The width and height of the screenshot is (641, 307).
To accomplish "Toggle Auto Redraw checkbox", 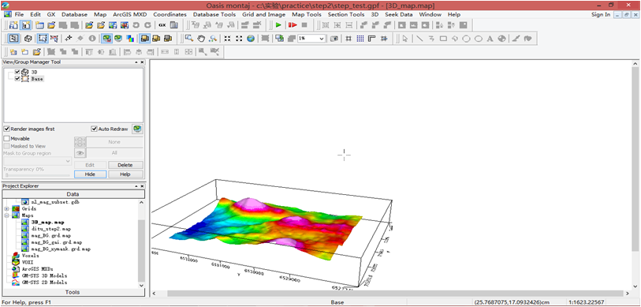I will pos(94,129).
